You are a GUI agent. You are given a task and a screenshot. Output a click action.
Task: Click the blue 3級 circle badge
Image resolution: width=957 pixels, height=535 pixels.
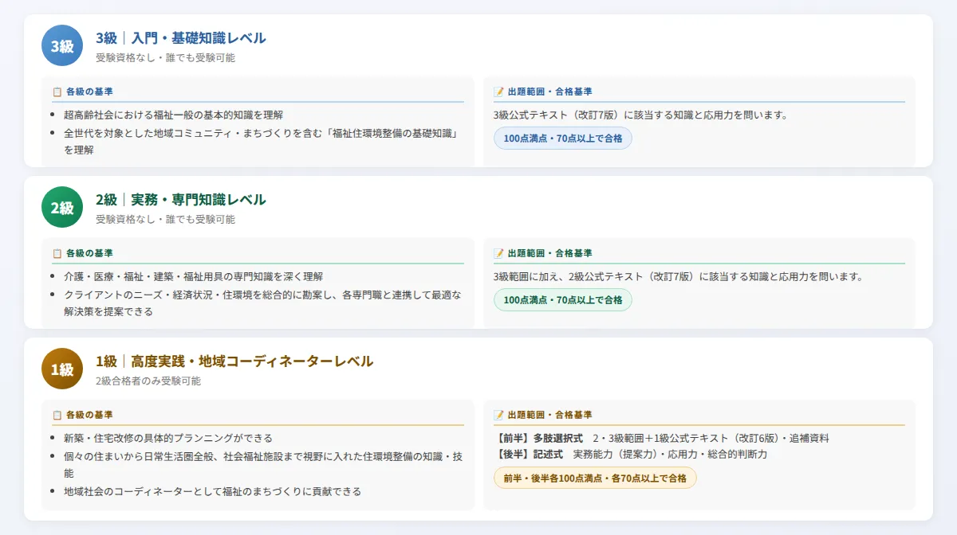[62, 46]
